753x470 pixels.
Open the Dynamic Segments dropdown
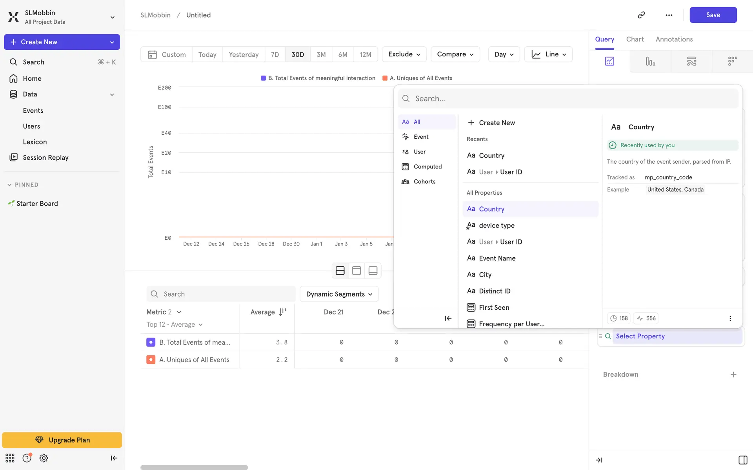point(339,294)
